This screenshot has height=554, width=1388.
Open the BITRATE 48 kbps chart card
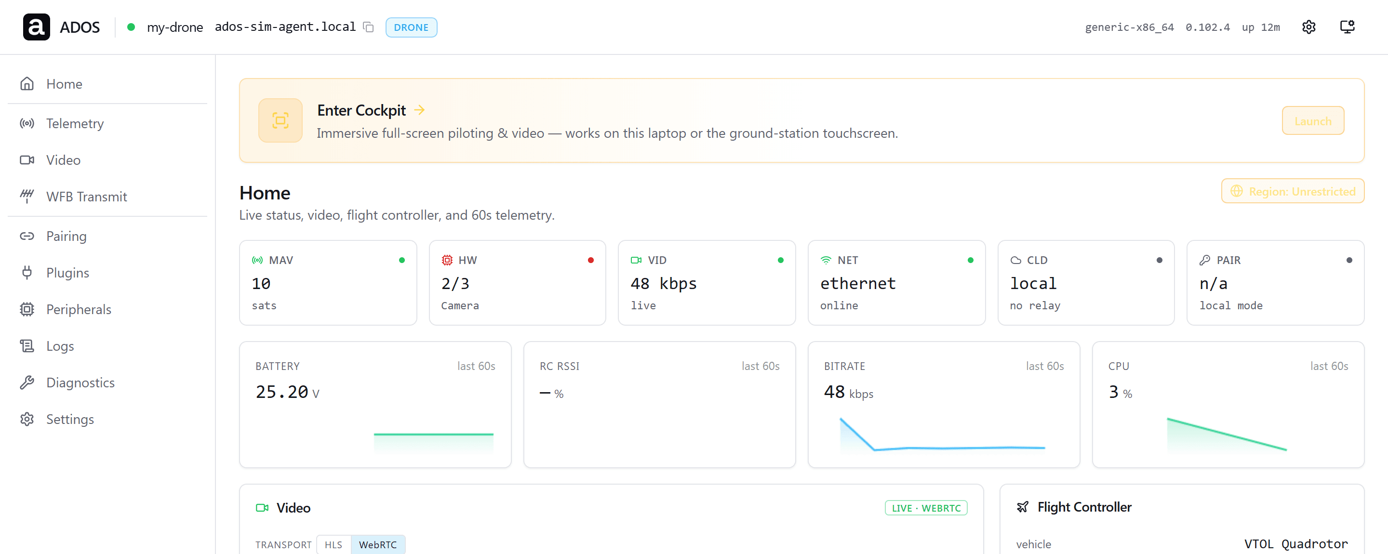point(944,404)
